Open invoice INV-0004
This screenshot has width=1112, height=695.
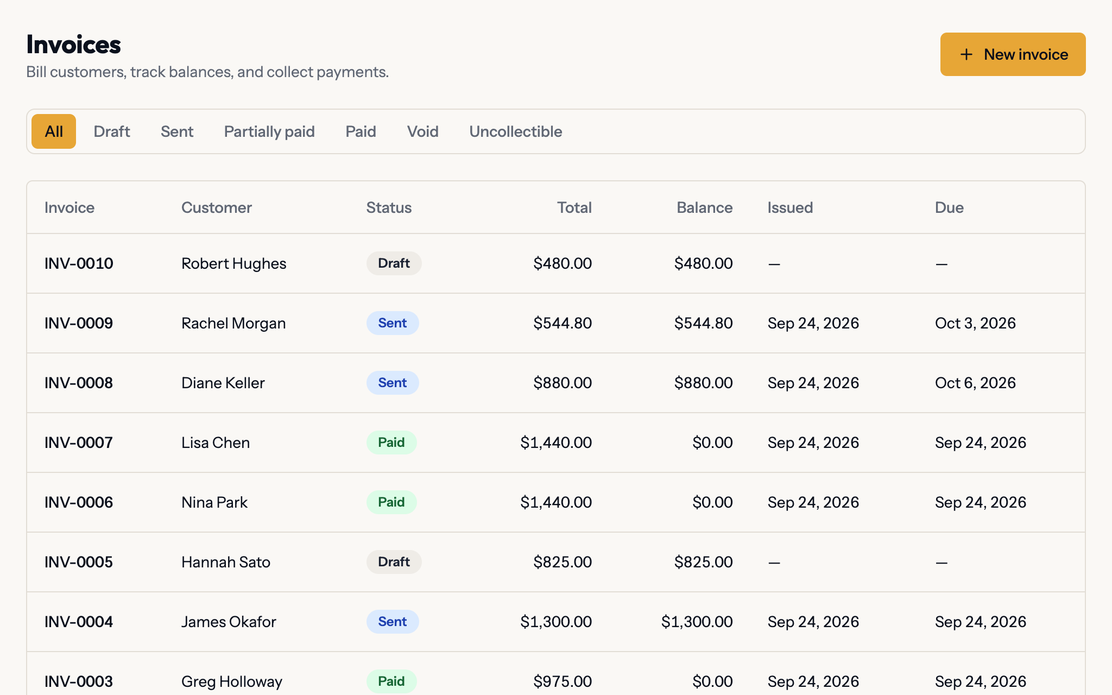(79, 622)
